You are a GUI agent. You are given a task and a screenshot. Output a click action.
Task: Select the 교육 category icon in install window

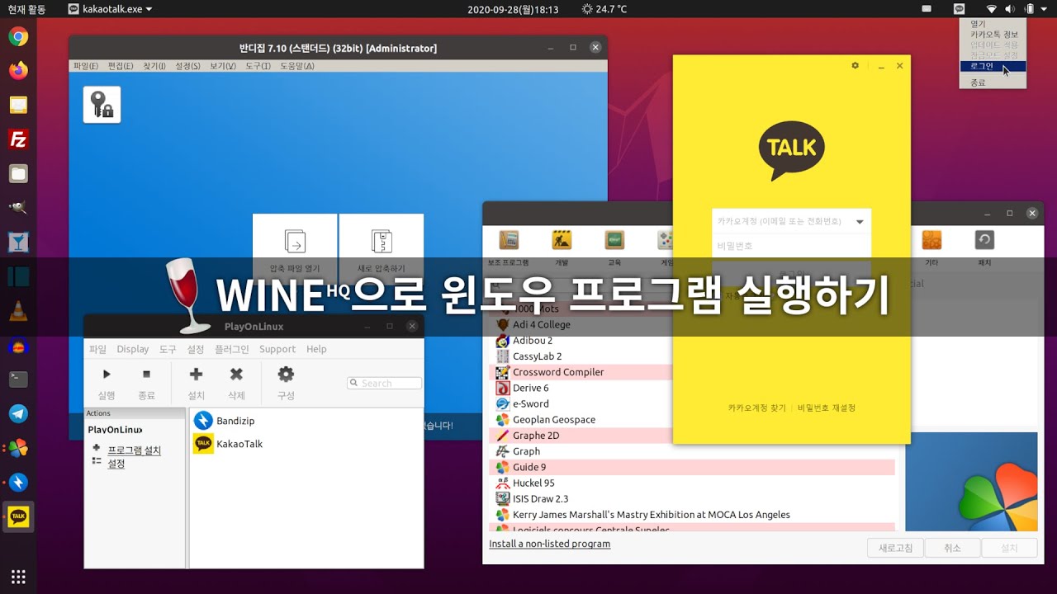pos(614,240)
